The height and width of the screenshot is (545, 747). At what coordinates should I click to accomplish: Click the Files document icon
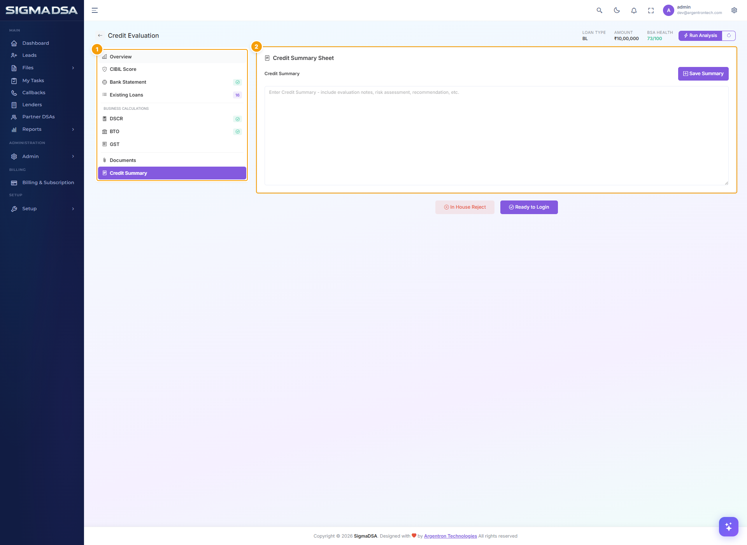(14, 68)
